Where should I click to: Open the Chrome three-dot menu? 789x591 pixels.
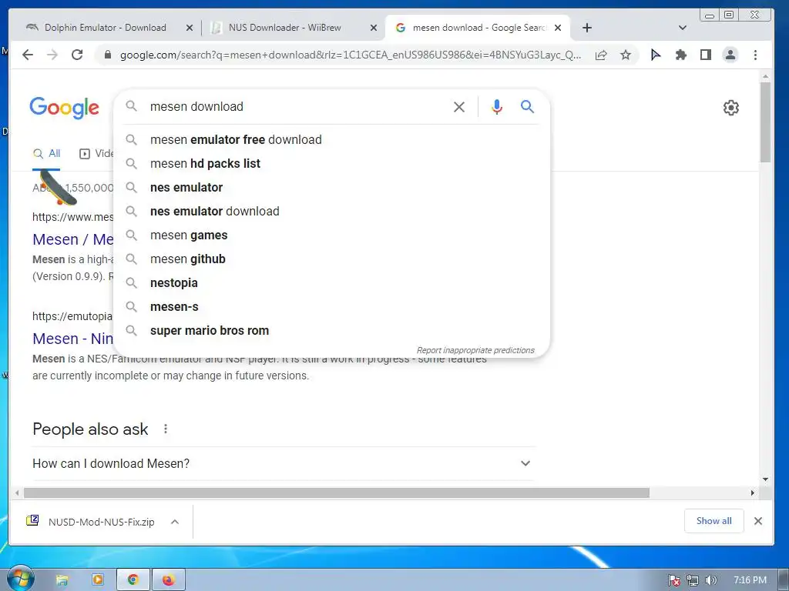click(755, 55)
